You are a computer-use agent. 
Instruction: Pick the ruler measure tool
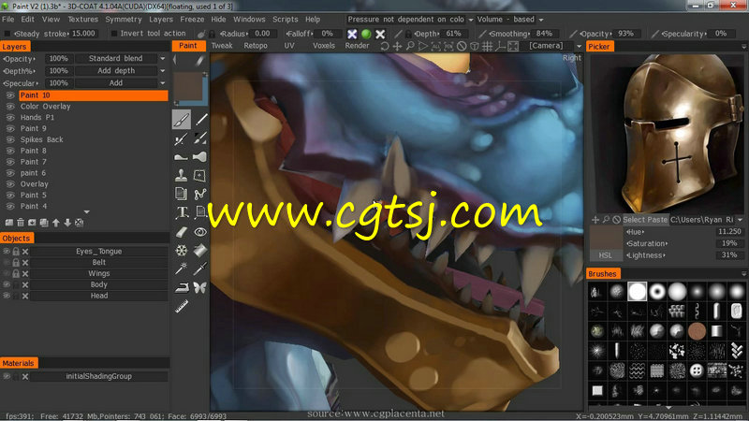(x=181, y=306)
